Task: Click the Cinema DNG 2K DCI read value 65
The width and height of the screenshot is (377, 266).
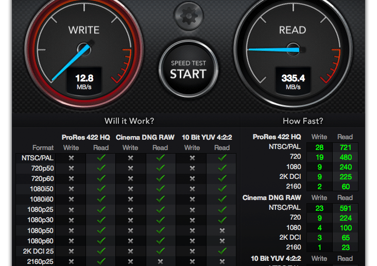Action: pos(346,238)
